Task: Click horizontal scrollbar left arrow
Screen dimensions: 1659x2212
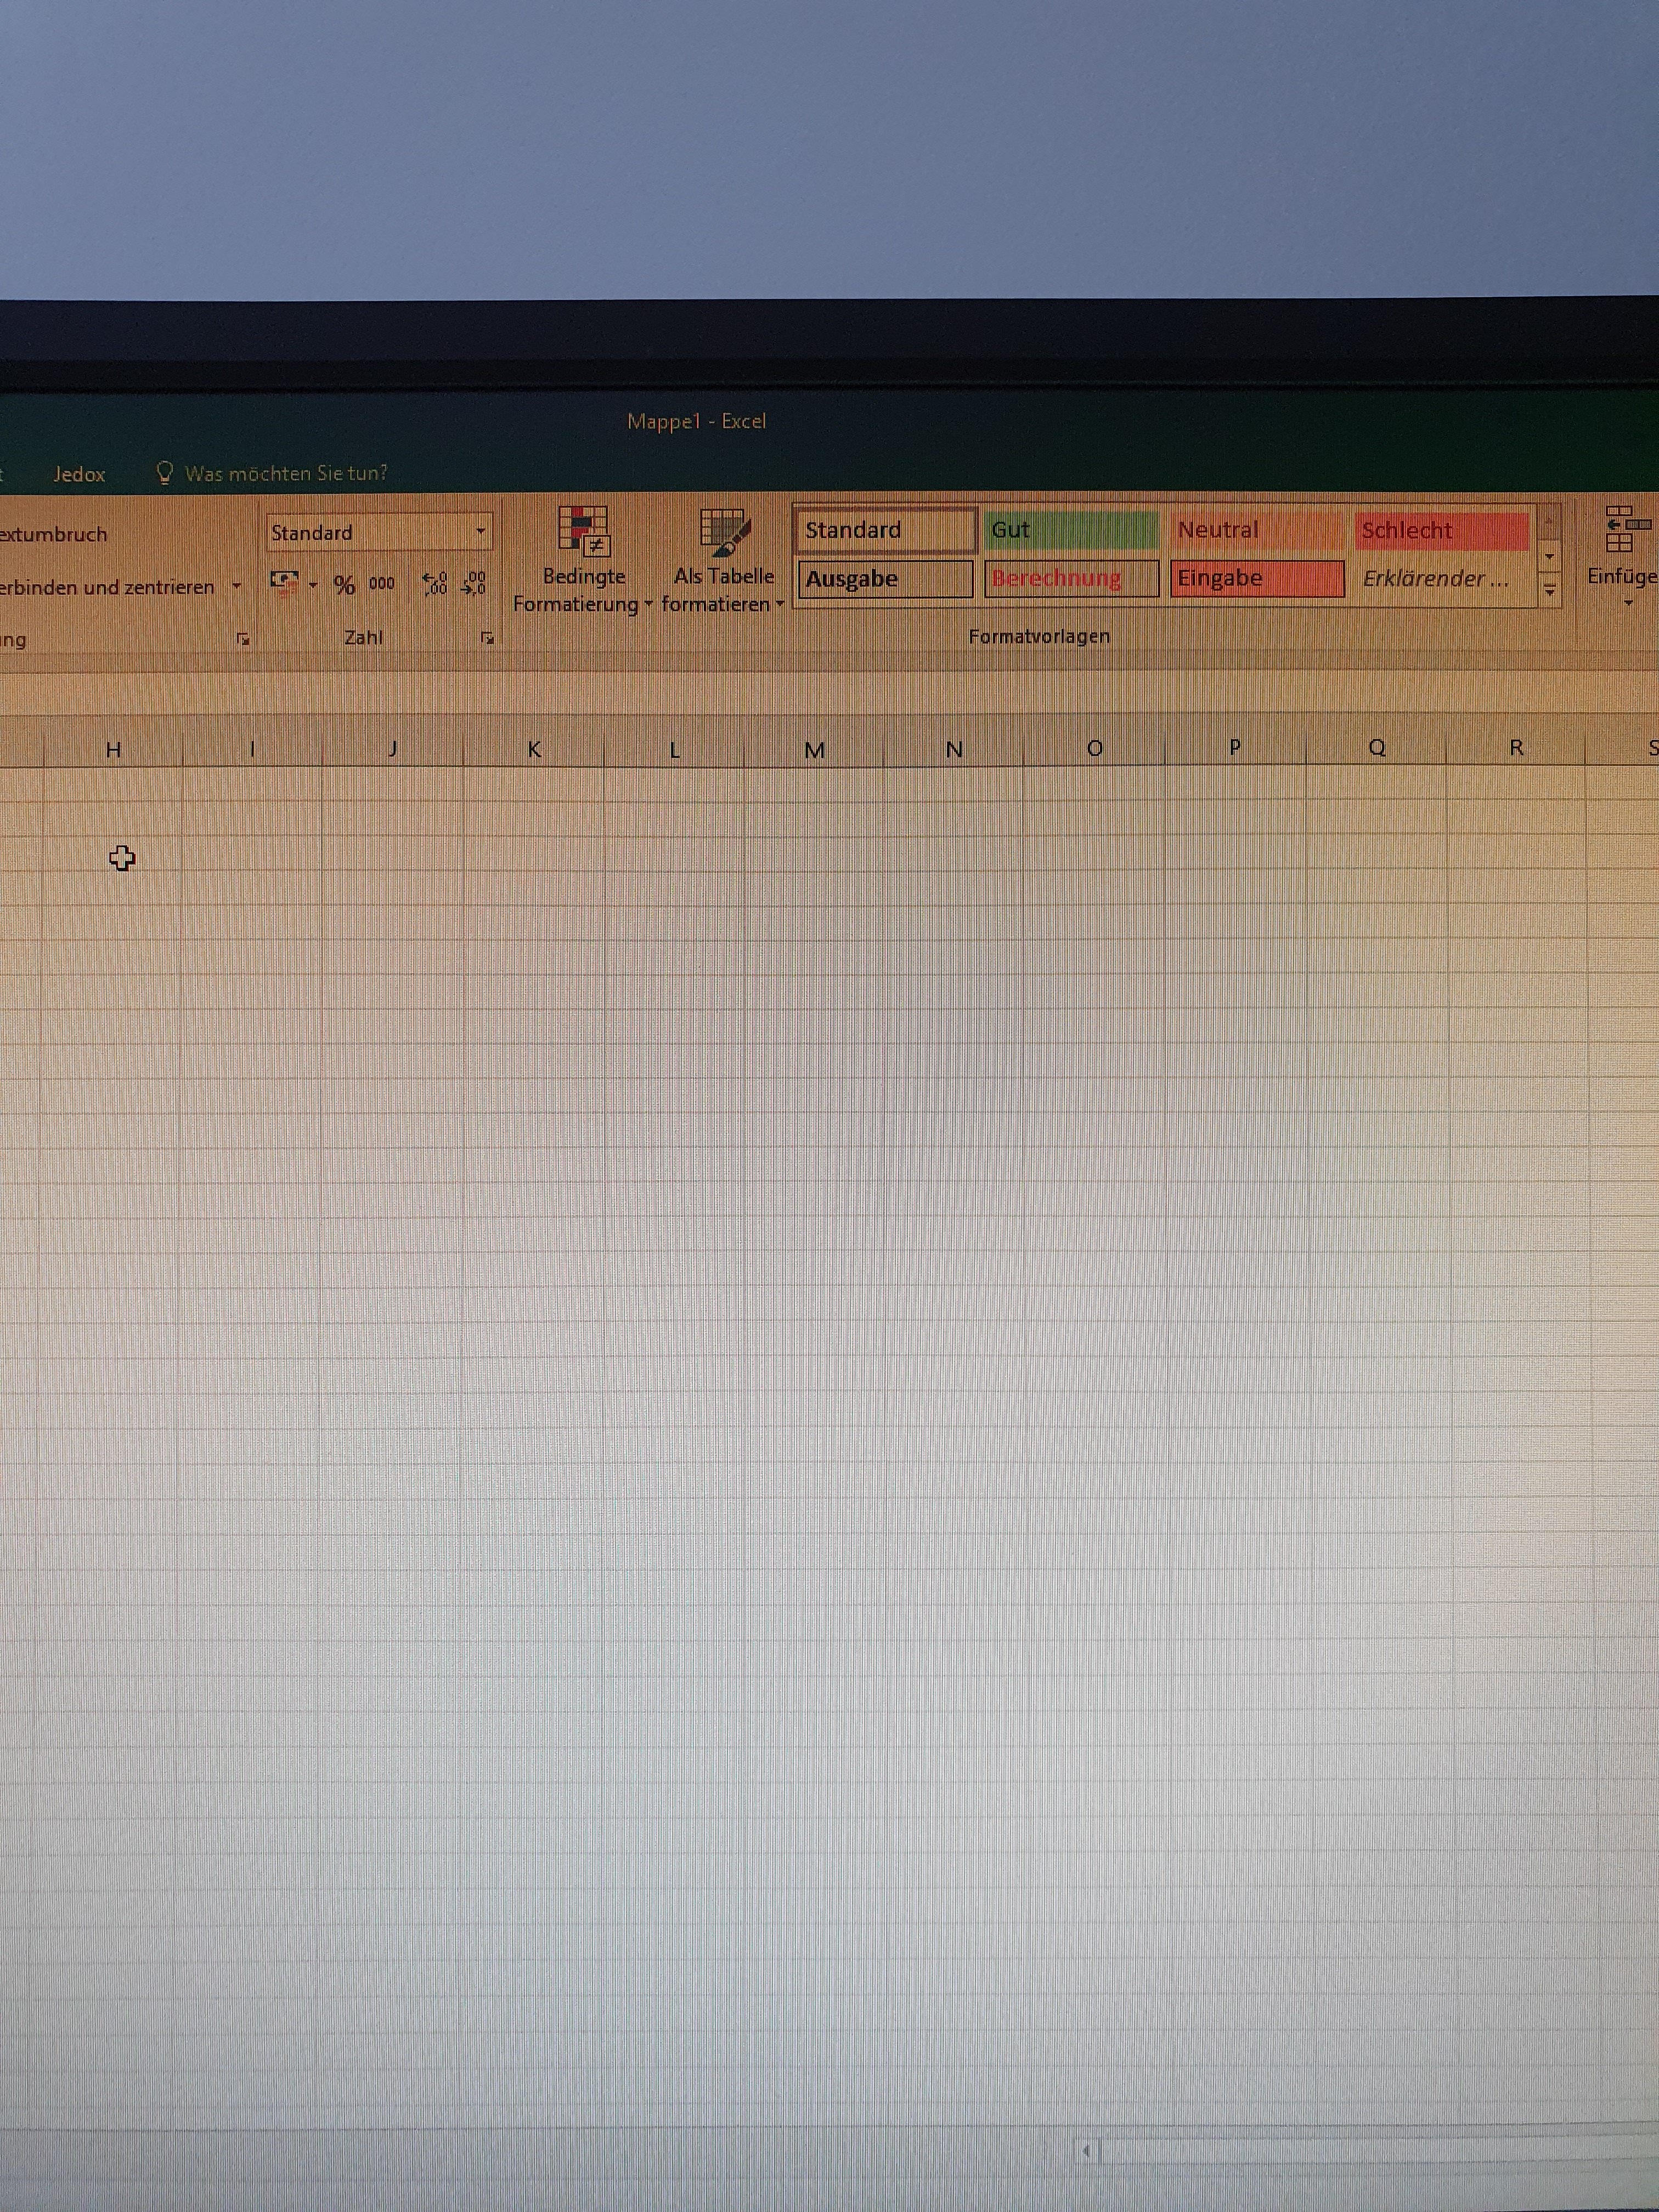Action: 1087,2149
